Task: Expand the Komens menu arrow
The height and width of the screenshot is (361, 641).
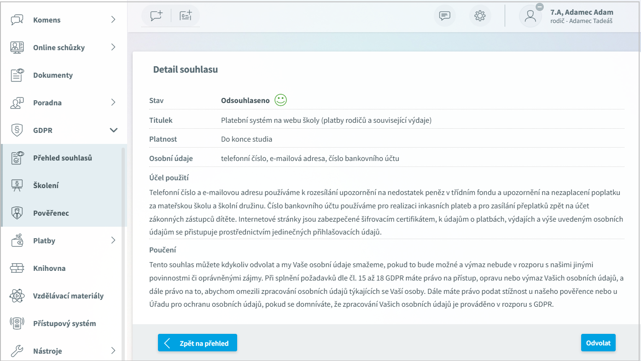Action: [113, 20]
